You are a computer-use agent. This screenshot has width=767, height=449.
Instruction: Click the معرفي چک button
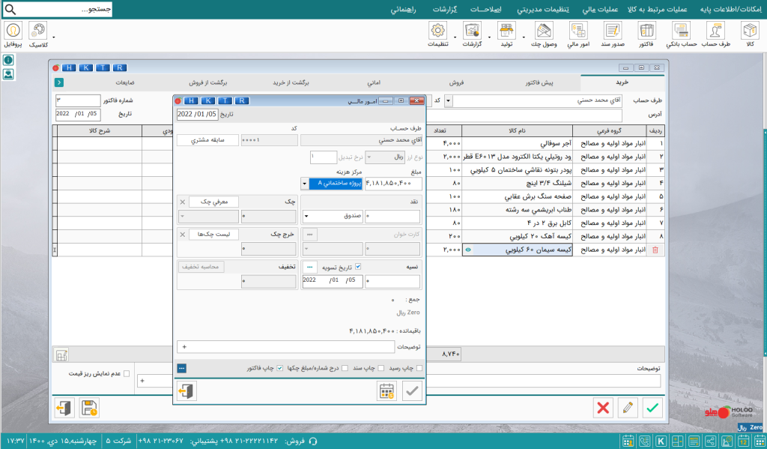click(x=213, y=202)
